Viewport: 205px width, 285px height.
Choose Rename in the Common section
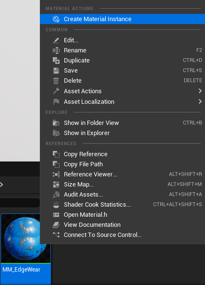pyautogui.click(x=122, y=50)
